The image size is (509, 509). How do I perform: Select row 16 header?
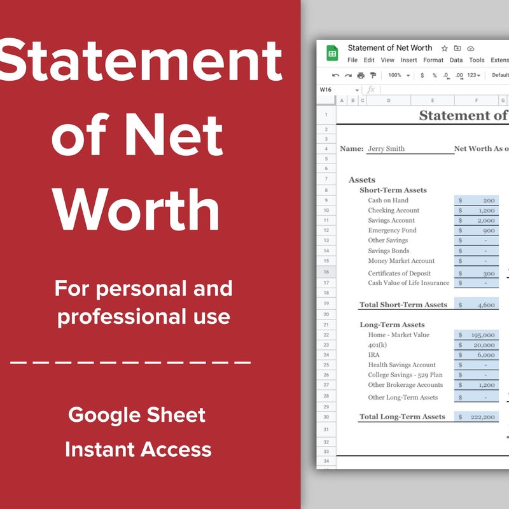pos(326,272)
